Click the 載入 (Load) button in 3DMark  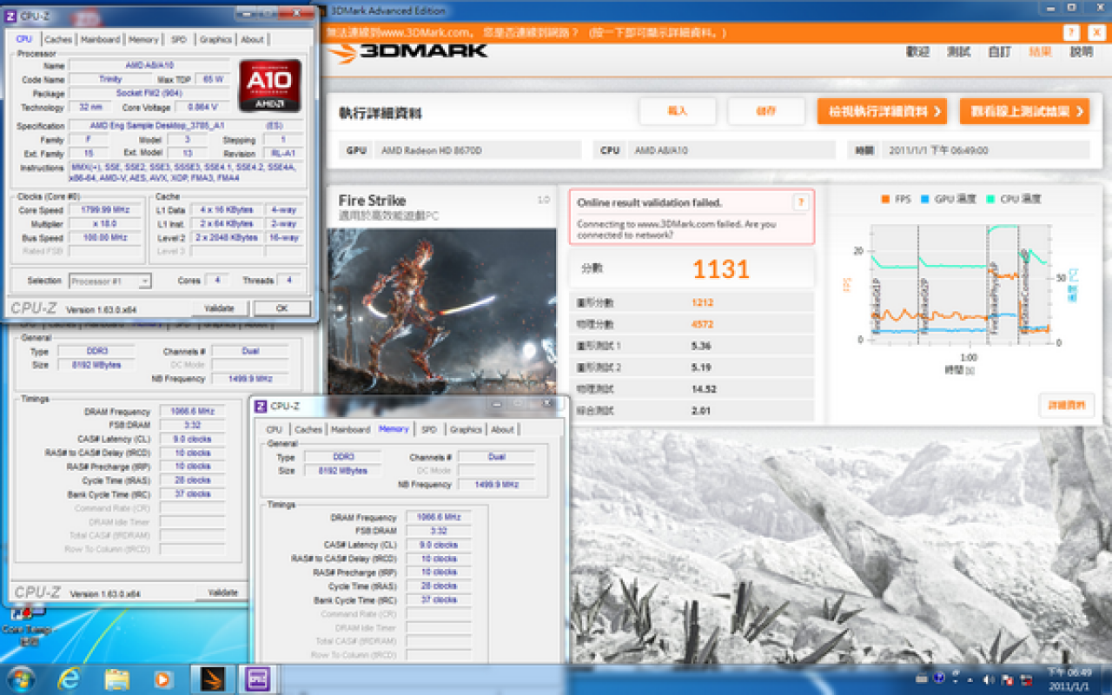[678, 111]
